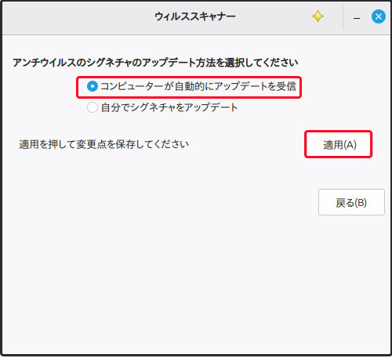392x358 pixels.
Task: Save changes using the Apply button
Action: tap(338, 144)
